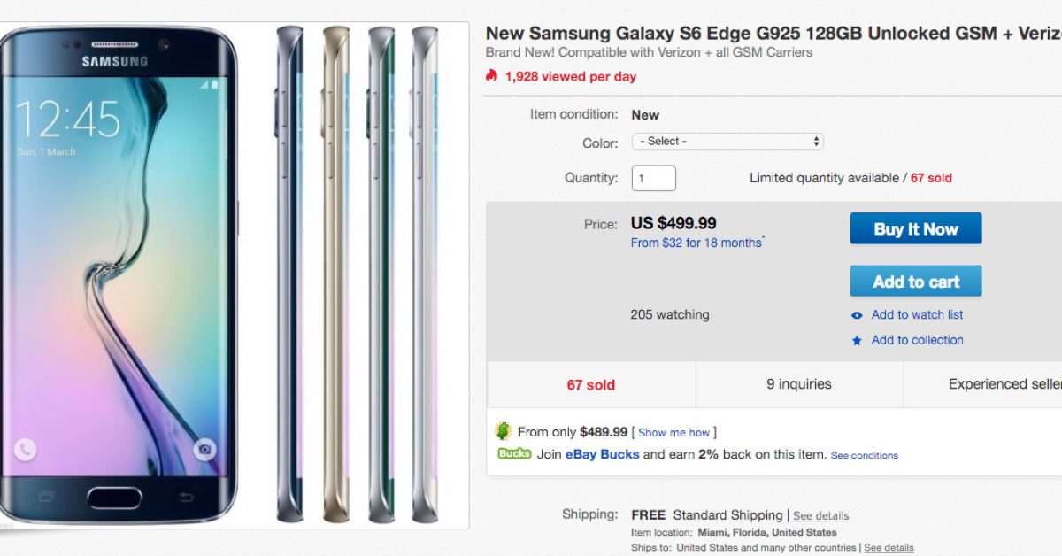The width and height of the screenshot is (1062, 556).
Task: Select the 67 sold tab
Action: click(591, 384)
